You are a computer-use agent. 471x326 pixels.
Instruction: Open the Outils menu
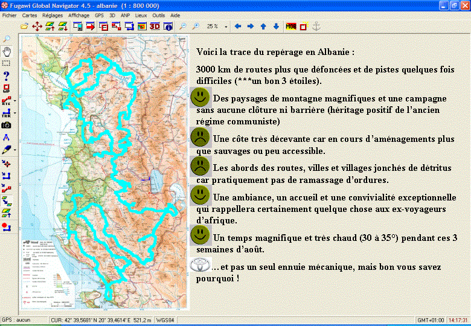(x=159, y=15)
